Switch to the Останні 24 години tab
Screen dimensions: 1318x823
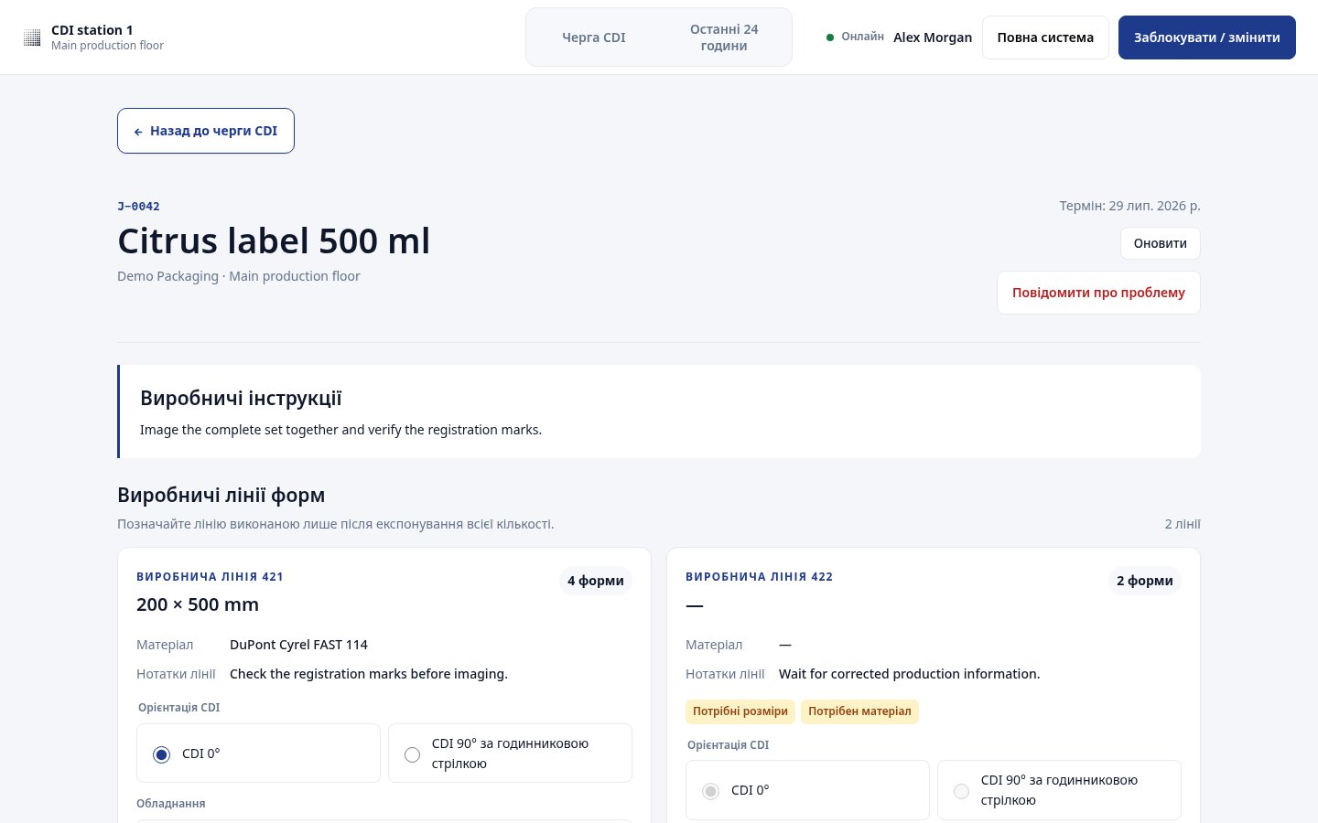point(724,37)
